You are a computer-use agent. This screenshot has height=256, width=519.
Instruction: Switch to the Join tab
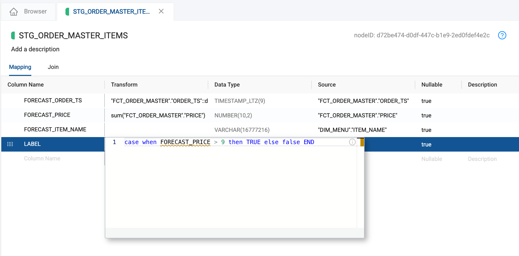point(53,67)
